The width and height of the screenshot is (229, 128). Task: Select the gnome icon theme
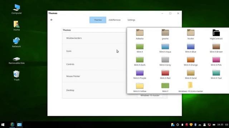[165, 34]
